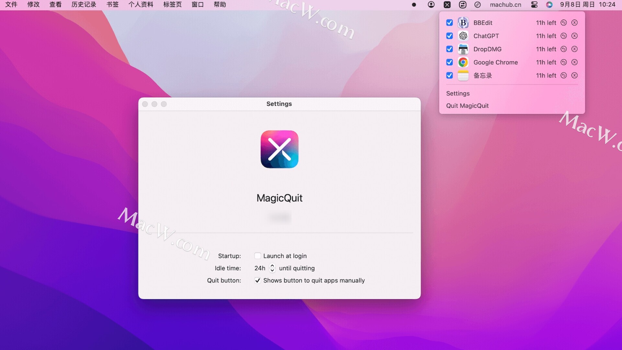622x350 pixels.
Task: Disable Shows button to quit apps manually
Action: pyautogui.click(x=258, y=281)
